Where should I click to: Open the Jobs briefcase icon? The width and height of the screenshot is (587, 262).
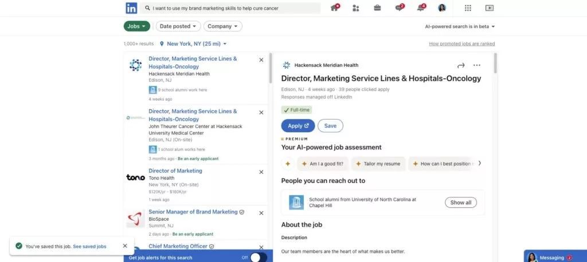point(377,8)
